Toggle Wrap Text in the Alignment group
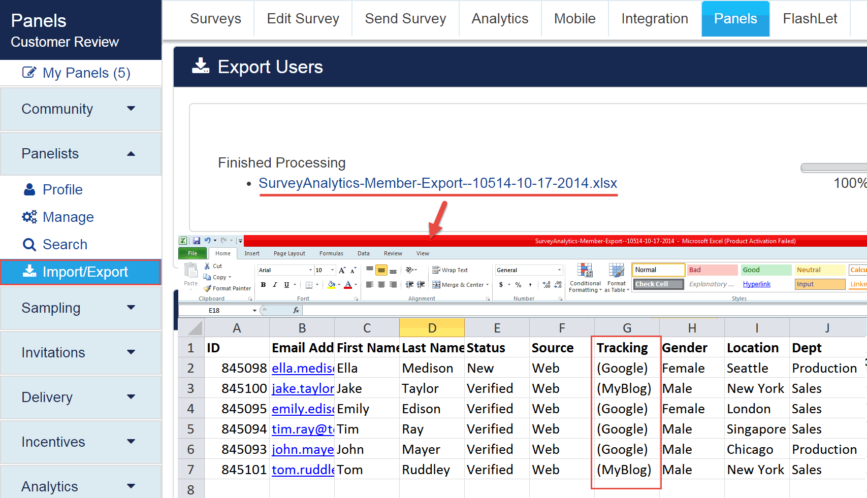Screen dimensions: 867x498 tap(450, 270)
